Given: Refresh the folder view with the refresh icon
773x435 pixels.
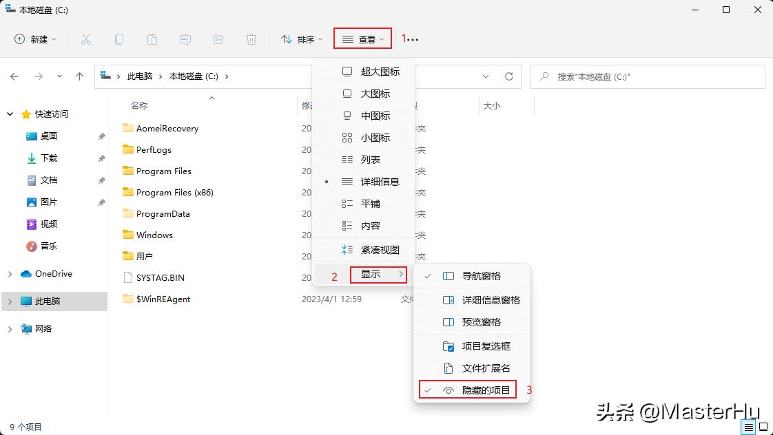Looking at the screenshot, I should click(x=509, y=76).
